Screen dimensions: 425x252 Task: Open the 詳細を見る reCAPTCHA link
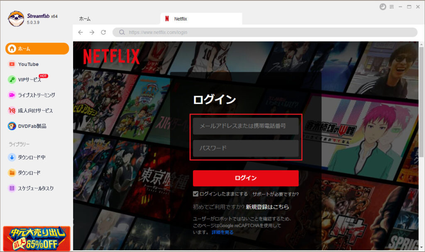pos(222,232)
